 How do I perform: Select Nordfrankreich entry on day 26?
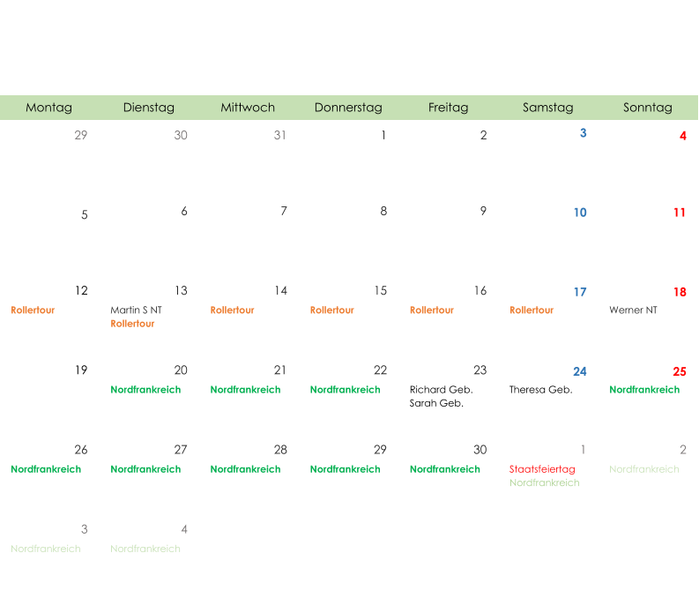coord(46,469)
